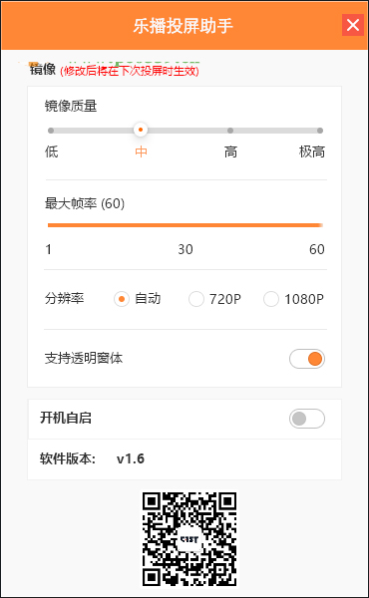This screenshot has width=369, height=598.
Task: Select the 自动 resolution radio button
Action: click(122, 299)
